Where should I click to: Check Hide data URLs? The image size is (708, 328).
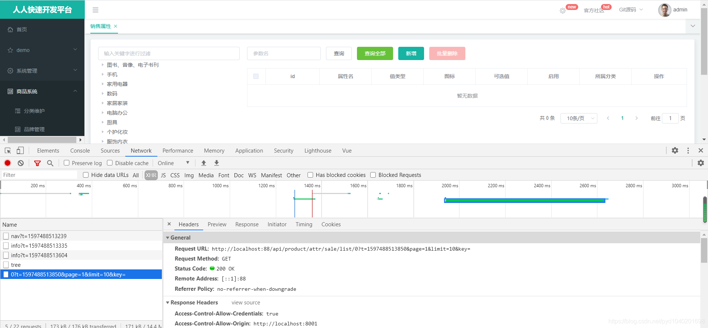[86, 175]
